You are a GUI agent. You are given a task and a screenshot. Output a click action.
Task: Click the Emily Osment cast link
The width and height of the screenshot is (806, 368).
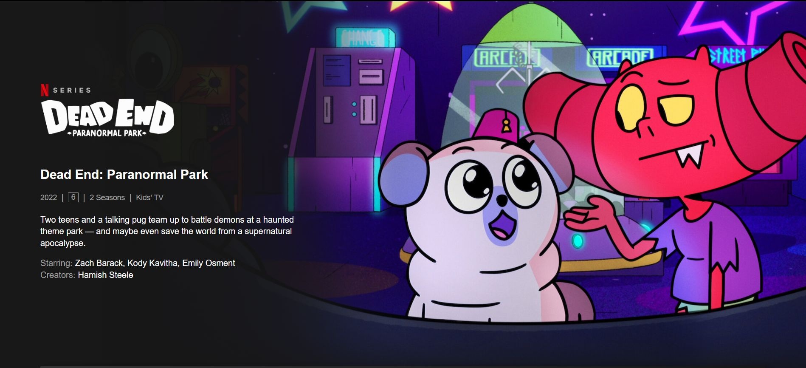[x=209, y=263]
